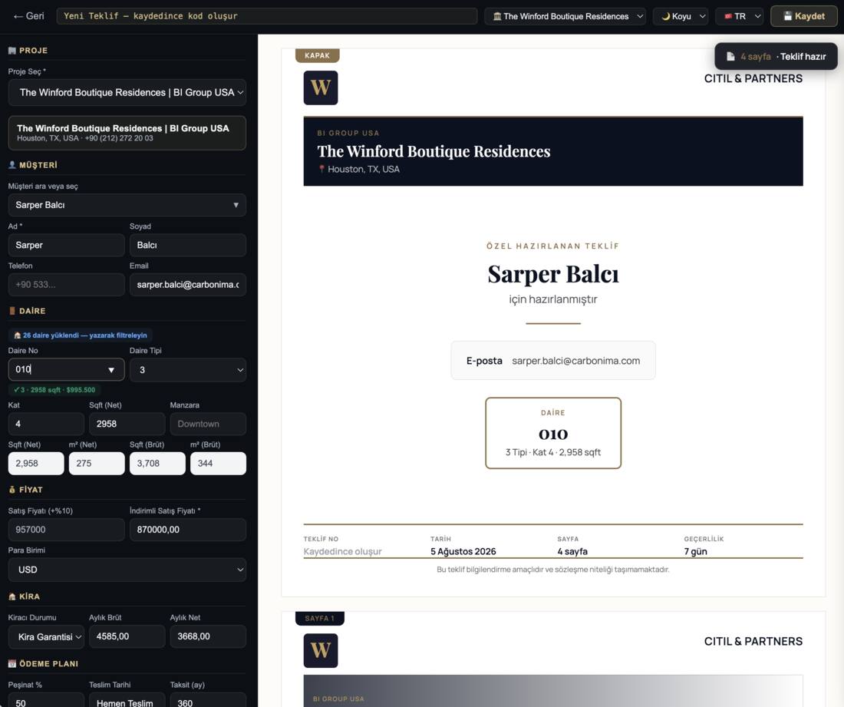Click the offer title field Yeni Teklif
844x707 pixels.
coord(266,16)
